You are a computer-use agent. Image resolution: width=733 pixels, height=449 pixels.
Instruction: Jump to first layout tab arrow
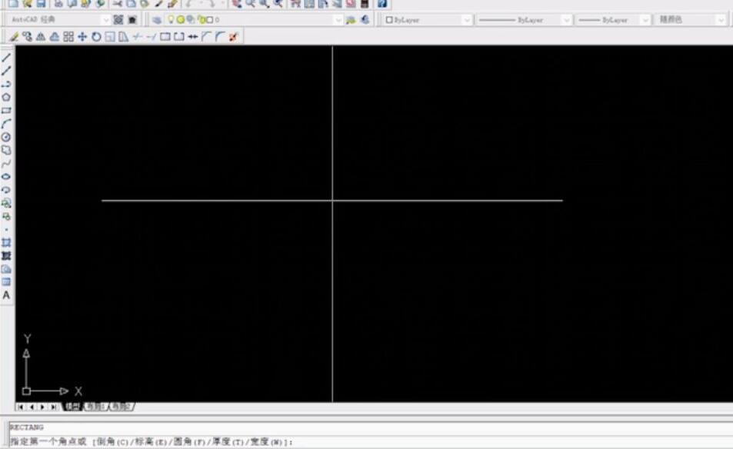[x=20, y=407]
